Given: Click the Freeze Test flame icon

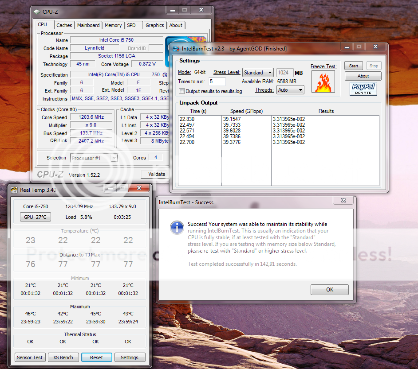Looking at the screenshot, I should pyautogui.click(x=323, y=82).
